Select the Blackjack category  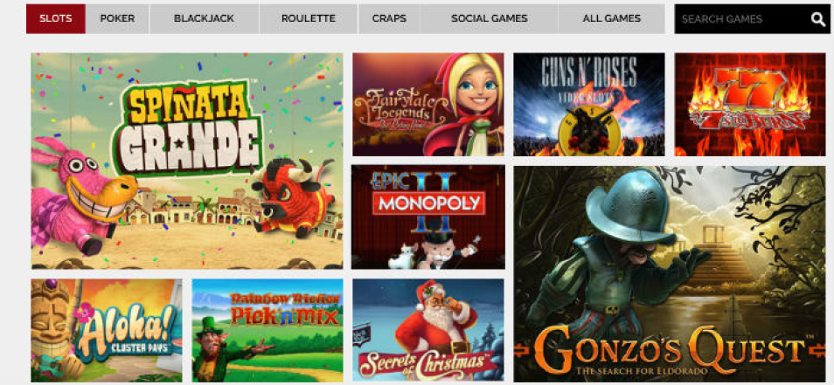[x=205, y=18]
